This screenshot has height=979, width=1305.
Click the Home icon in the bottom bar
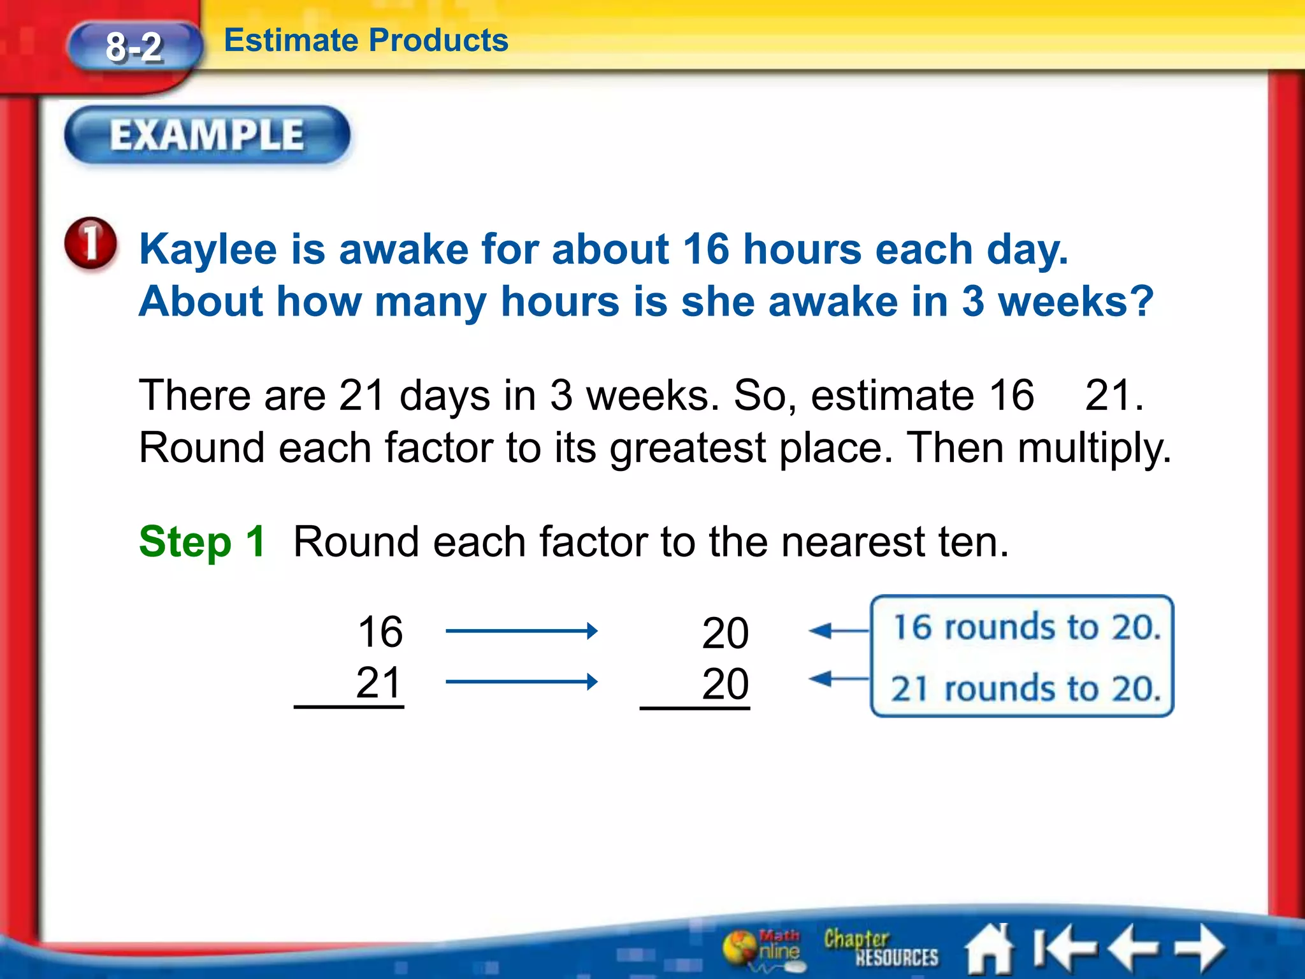(x=990, y=948)
